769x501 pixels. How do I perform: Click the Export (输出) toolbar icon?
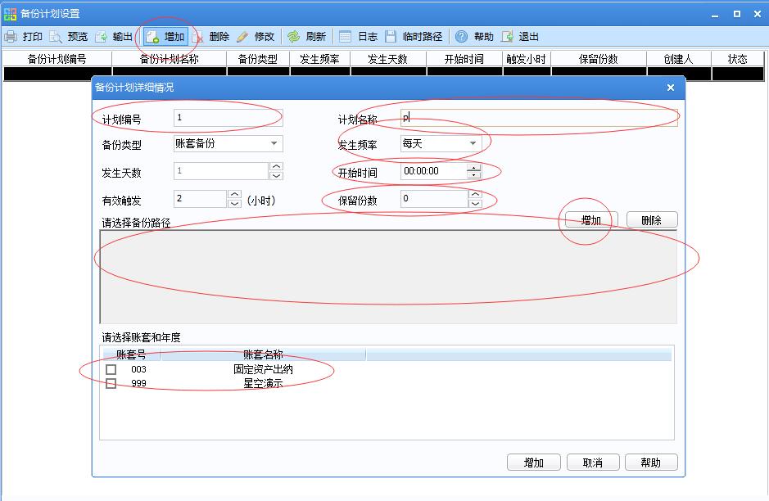[x=102, y=37]
